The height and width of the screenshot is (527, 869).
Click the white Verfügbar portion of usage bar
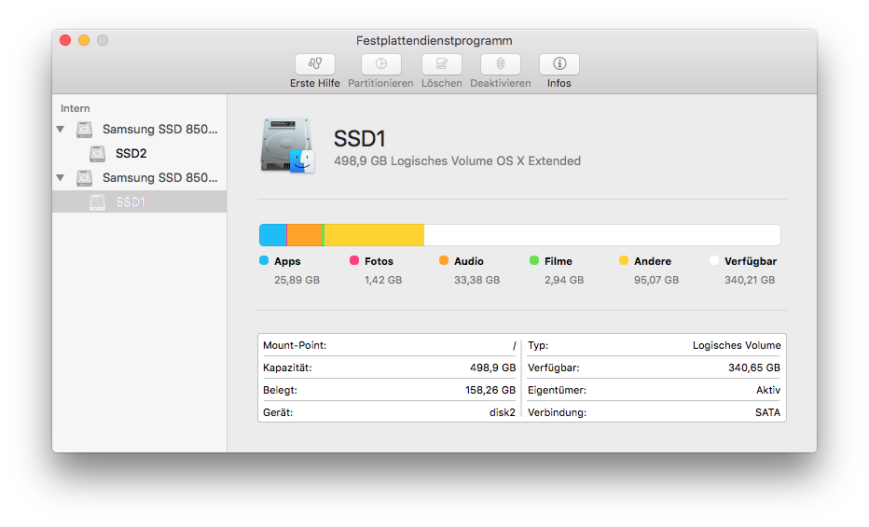click(602, 235)
